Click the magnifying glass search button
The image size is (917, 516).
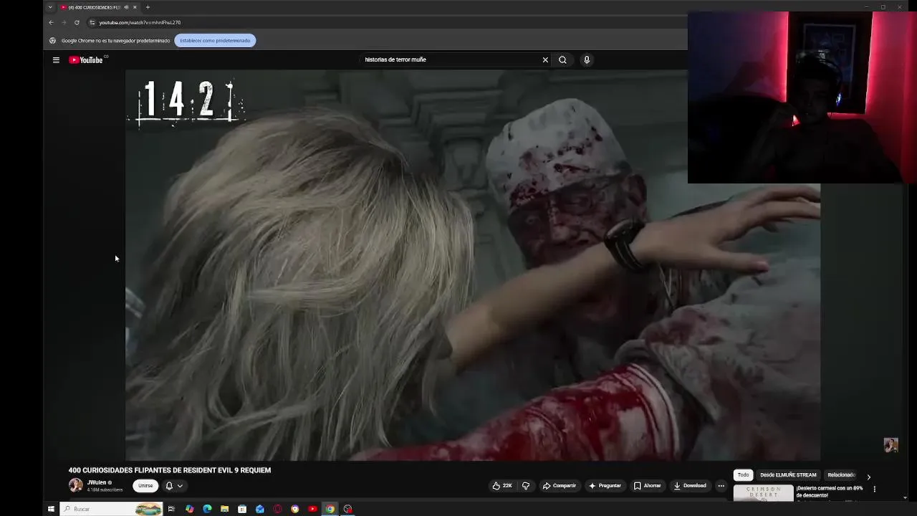pos(562,60)
